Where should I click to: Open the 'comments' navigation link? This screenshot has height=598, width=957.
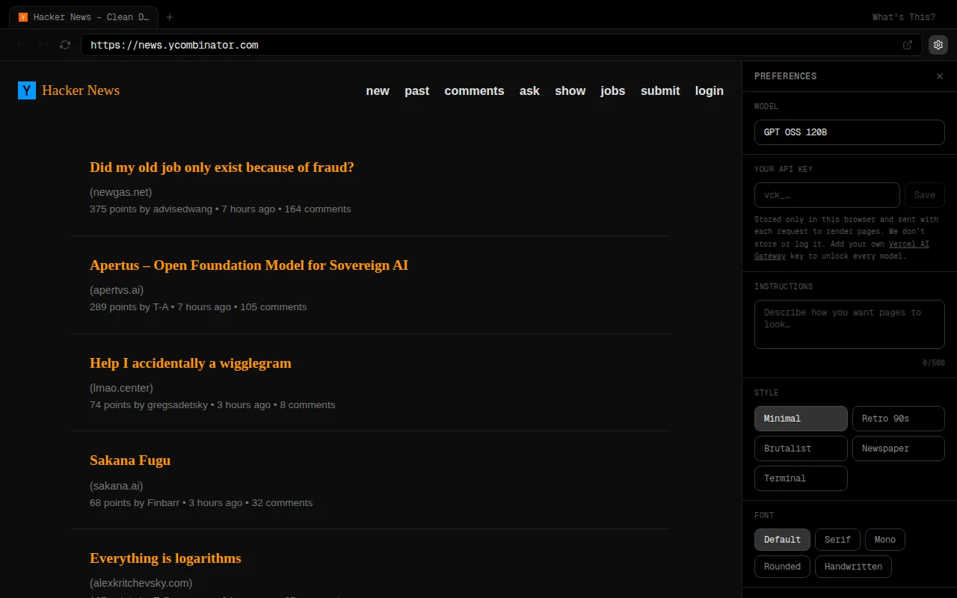click(474, 90)
